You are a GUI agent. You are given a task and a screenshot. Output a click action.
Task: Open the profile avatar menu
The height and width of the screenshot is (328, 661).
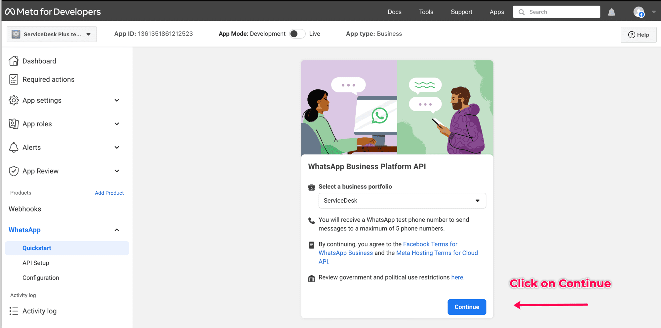[x=639, y=12]
